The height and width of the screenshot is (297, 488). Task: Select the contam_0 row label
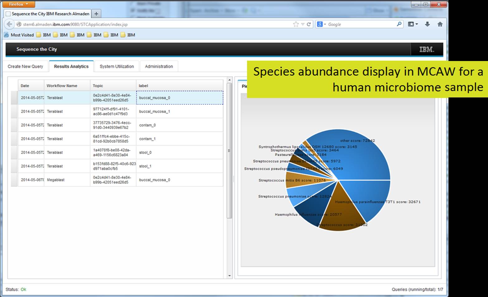point(147,125)
